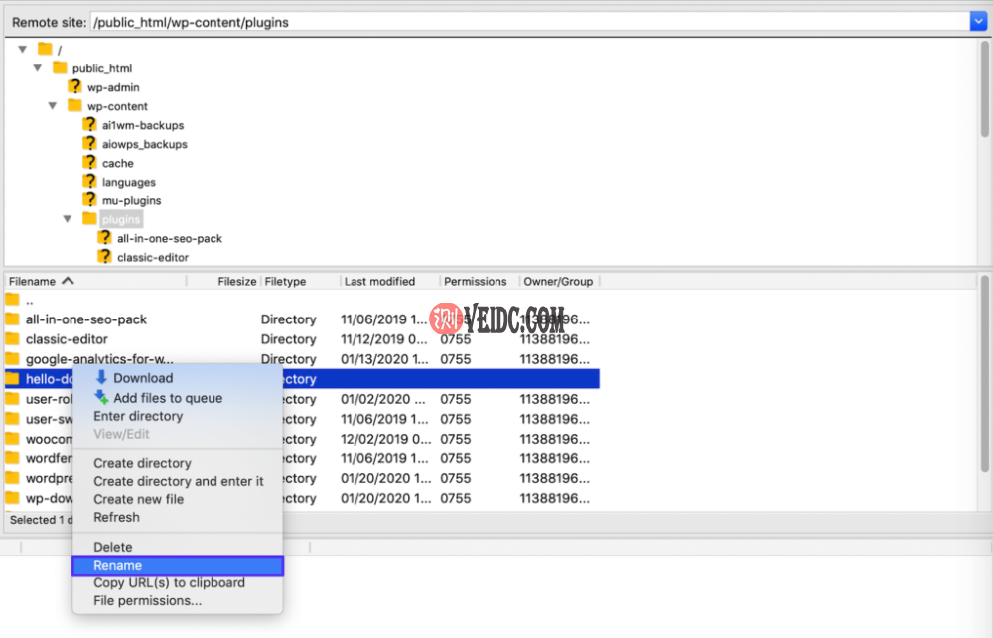Collapse the public_html tree node
Viewport: 993px width, 638px height.
coord(38,68)
